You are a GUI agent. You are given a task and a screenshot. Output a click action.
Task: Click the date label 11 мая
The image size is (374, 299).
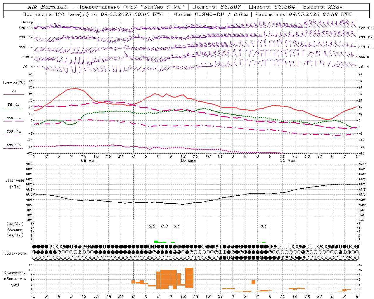click(x=288, y=161)
